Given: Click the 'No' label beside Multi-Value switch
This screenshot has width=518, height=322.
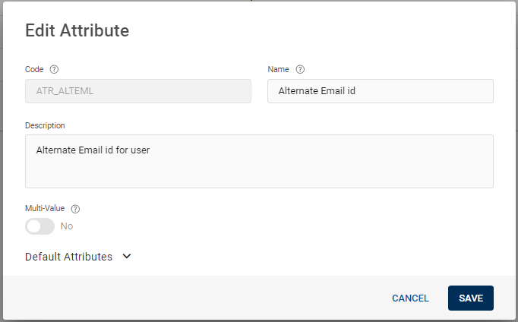Looking at the screenshot, I should click(x=67, y=226).
